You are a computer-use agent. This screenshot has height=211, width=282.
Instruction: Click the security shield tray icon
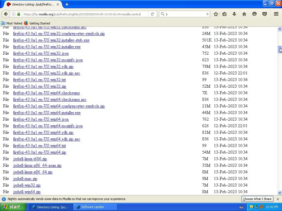click(251, 207)
